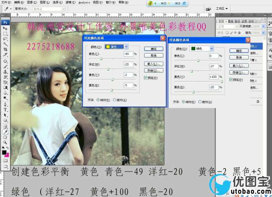This screenshot has height=197, width=272.
Task: Open the layer blend mode dropdown
Action: point(227,26)
